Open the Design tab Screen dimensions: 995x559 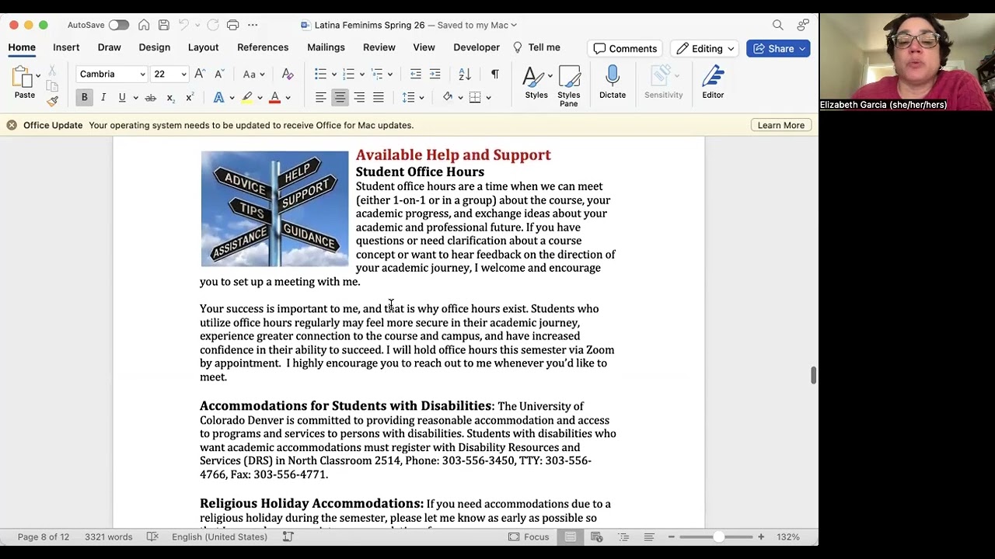tap(154, 47)
